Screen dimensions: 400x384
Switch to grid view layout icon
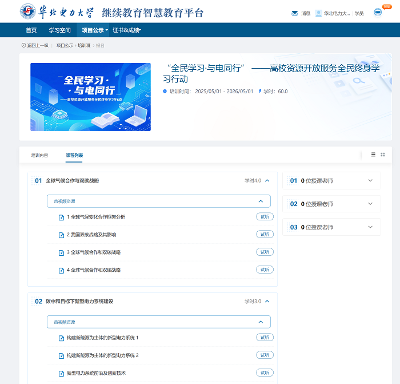[383, 155]
